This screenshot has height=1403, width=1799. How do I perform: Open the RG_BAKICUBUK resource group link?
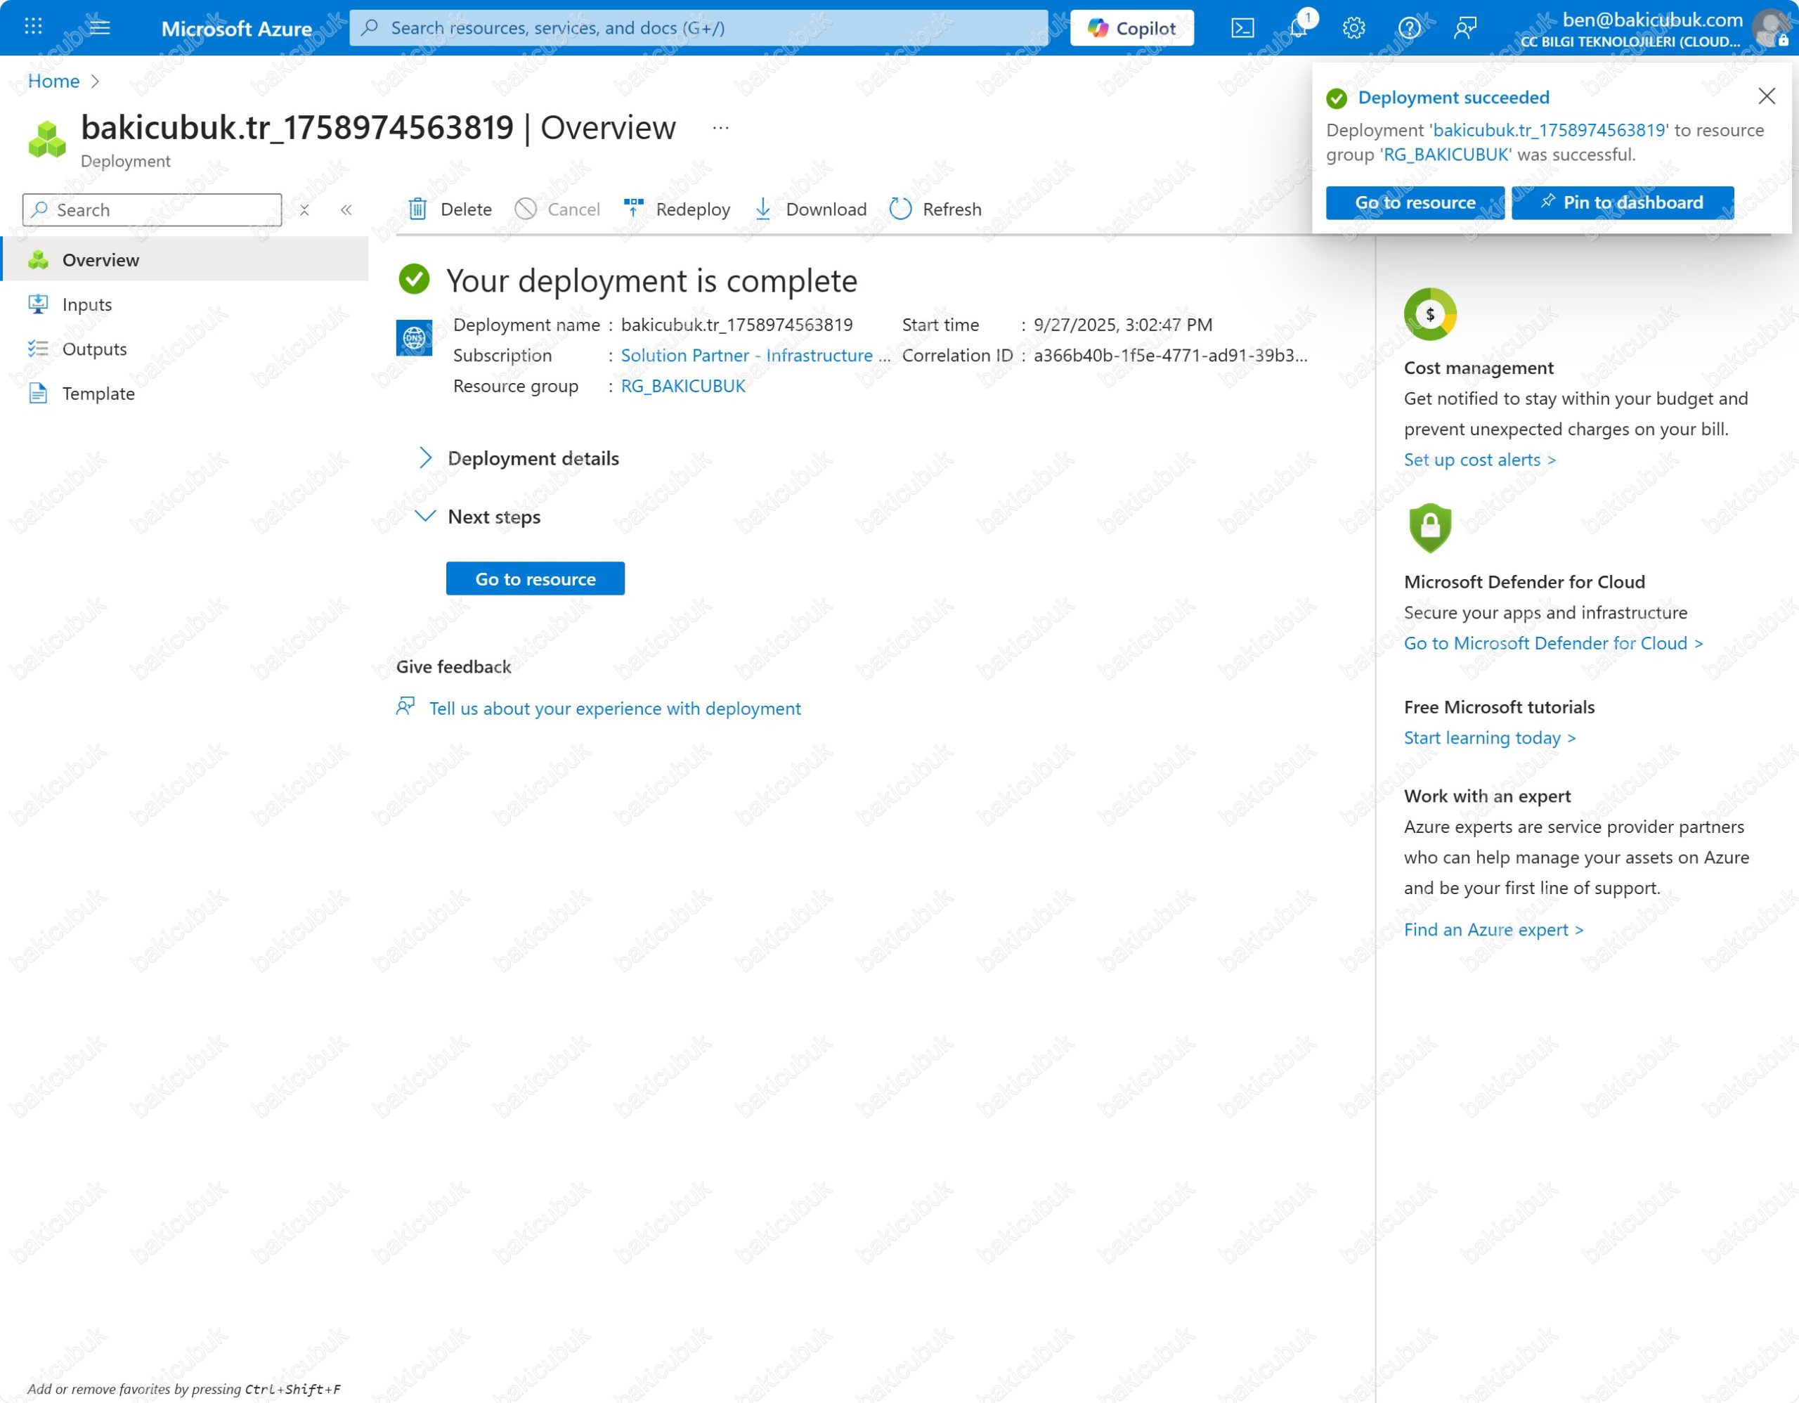point(682,386)
